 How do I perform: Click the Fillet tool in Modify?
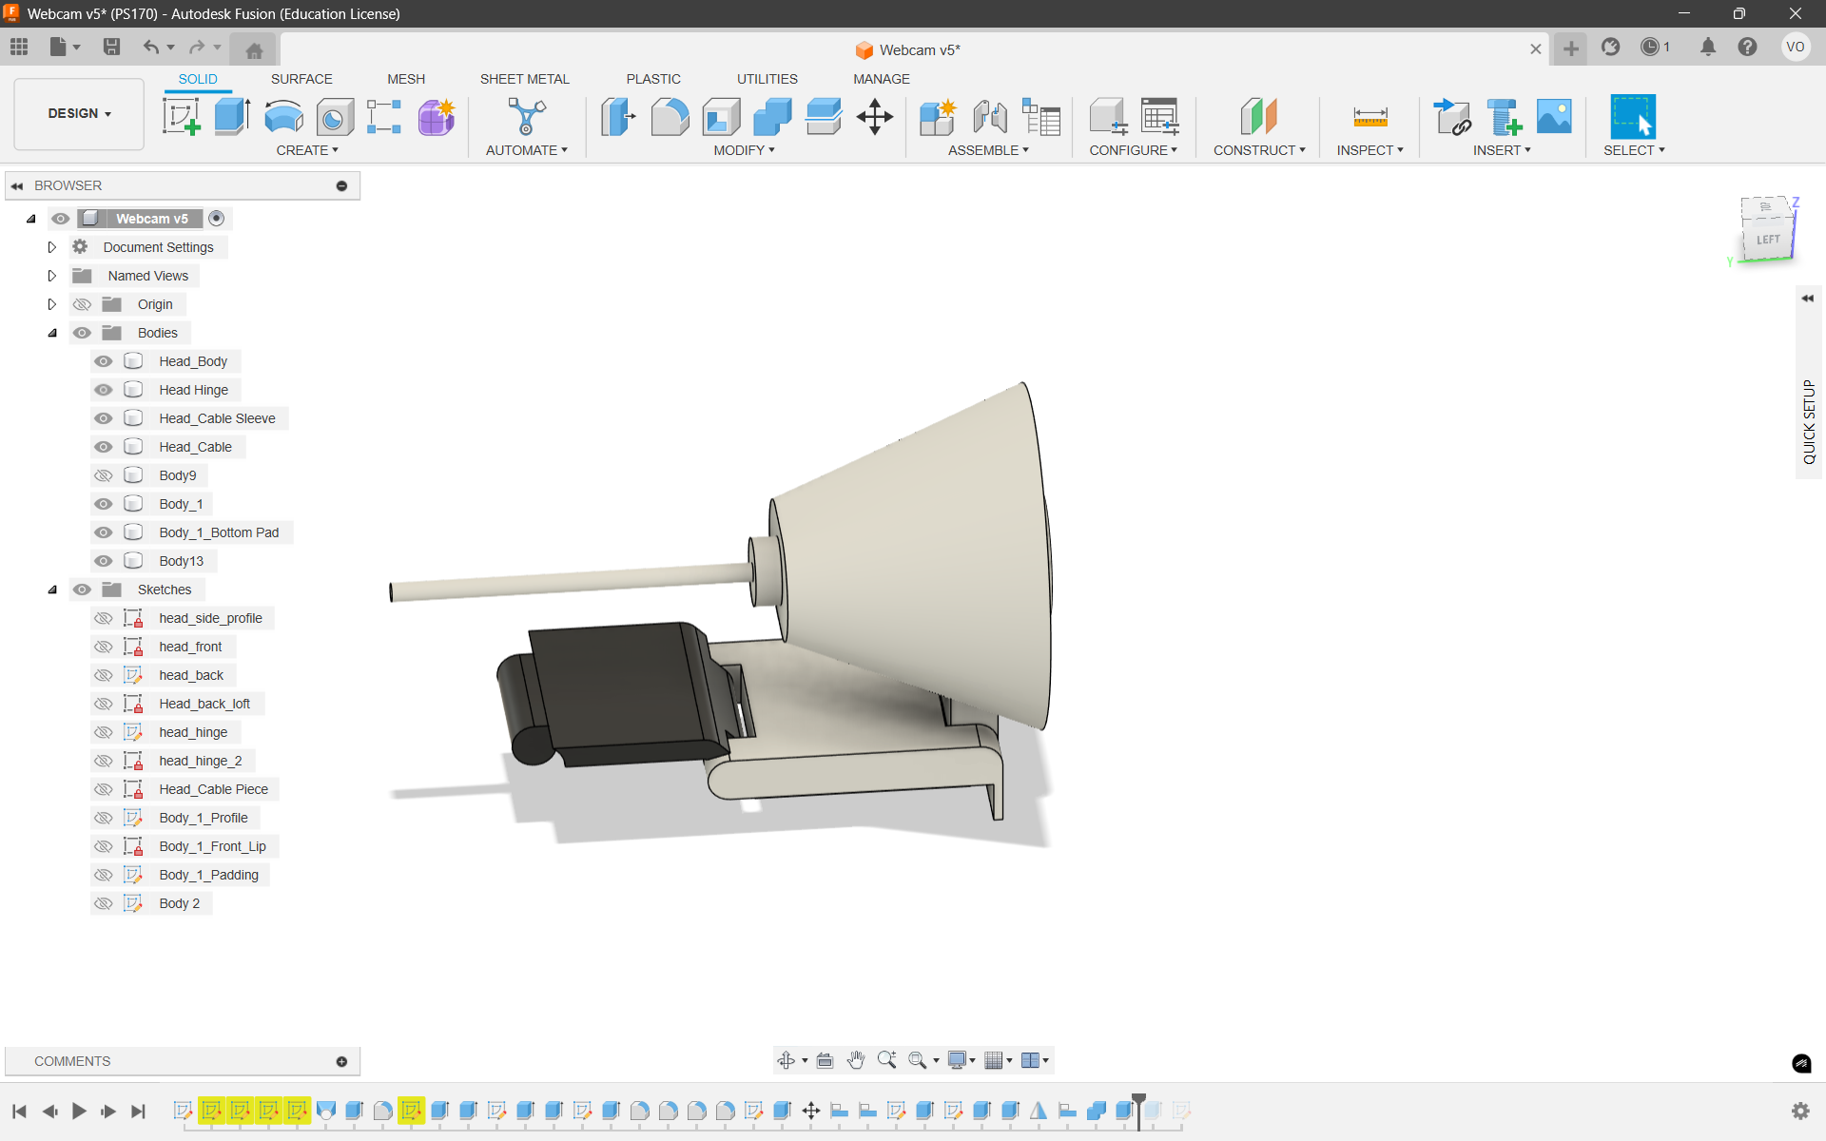click(670, 117)
